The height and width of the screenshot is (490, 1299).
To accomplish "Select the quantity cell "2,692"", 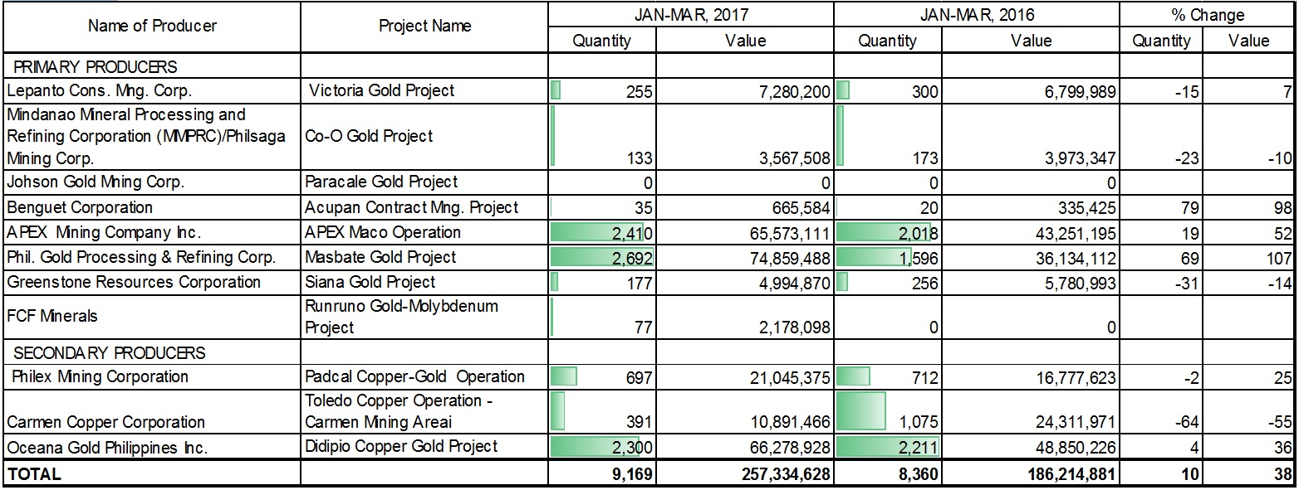I will coord(602,257).
